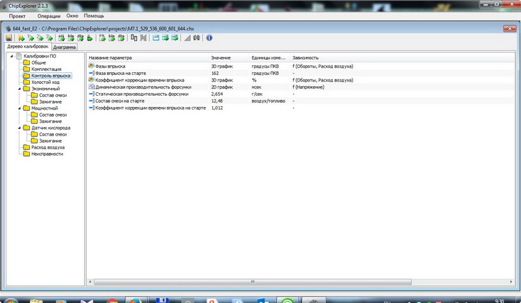Open the Холостой ход folder icon
The width and height of the screenshot is (521, 303).
click(27, 82)
